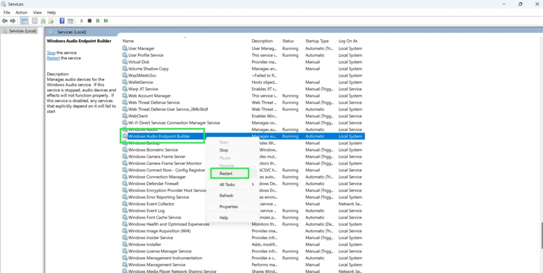The height and width of the screenshot is (273, 543).
Task: Click the gear icon beside User Manager
Action: 125,48
